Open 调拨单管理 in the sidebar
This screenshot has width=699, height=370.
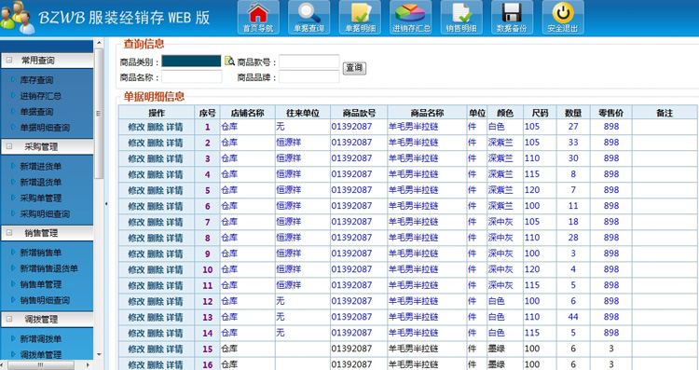point(41,354)
